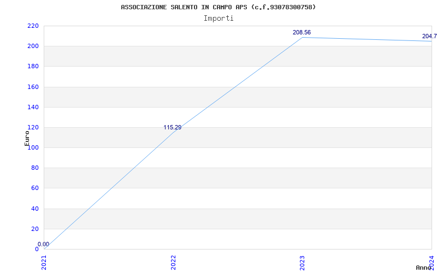Click the 0.00 data point label
This screenshot has width=437, height=273.
point(44,244)
